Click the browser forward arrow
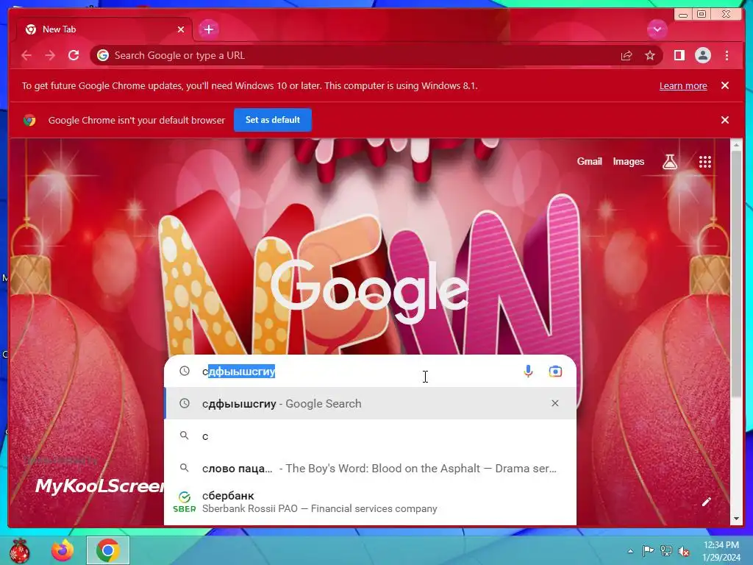Viewport: 753px width, 565px height. 50,56
